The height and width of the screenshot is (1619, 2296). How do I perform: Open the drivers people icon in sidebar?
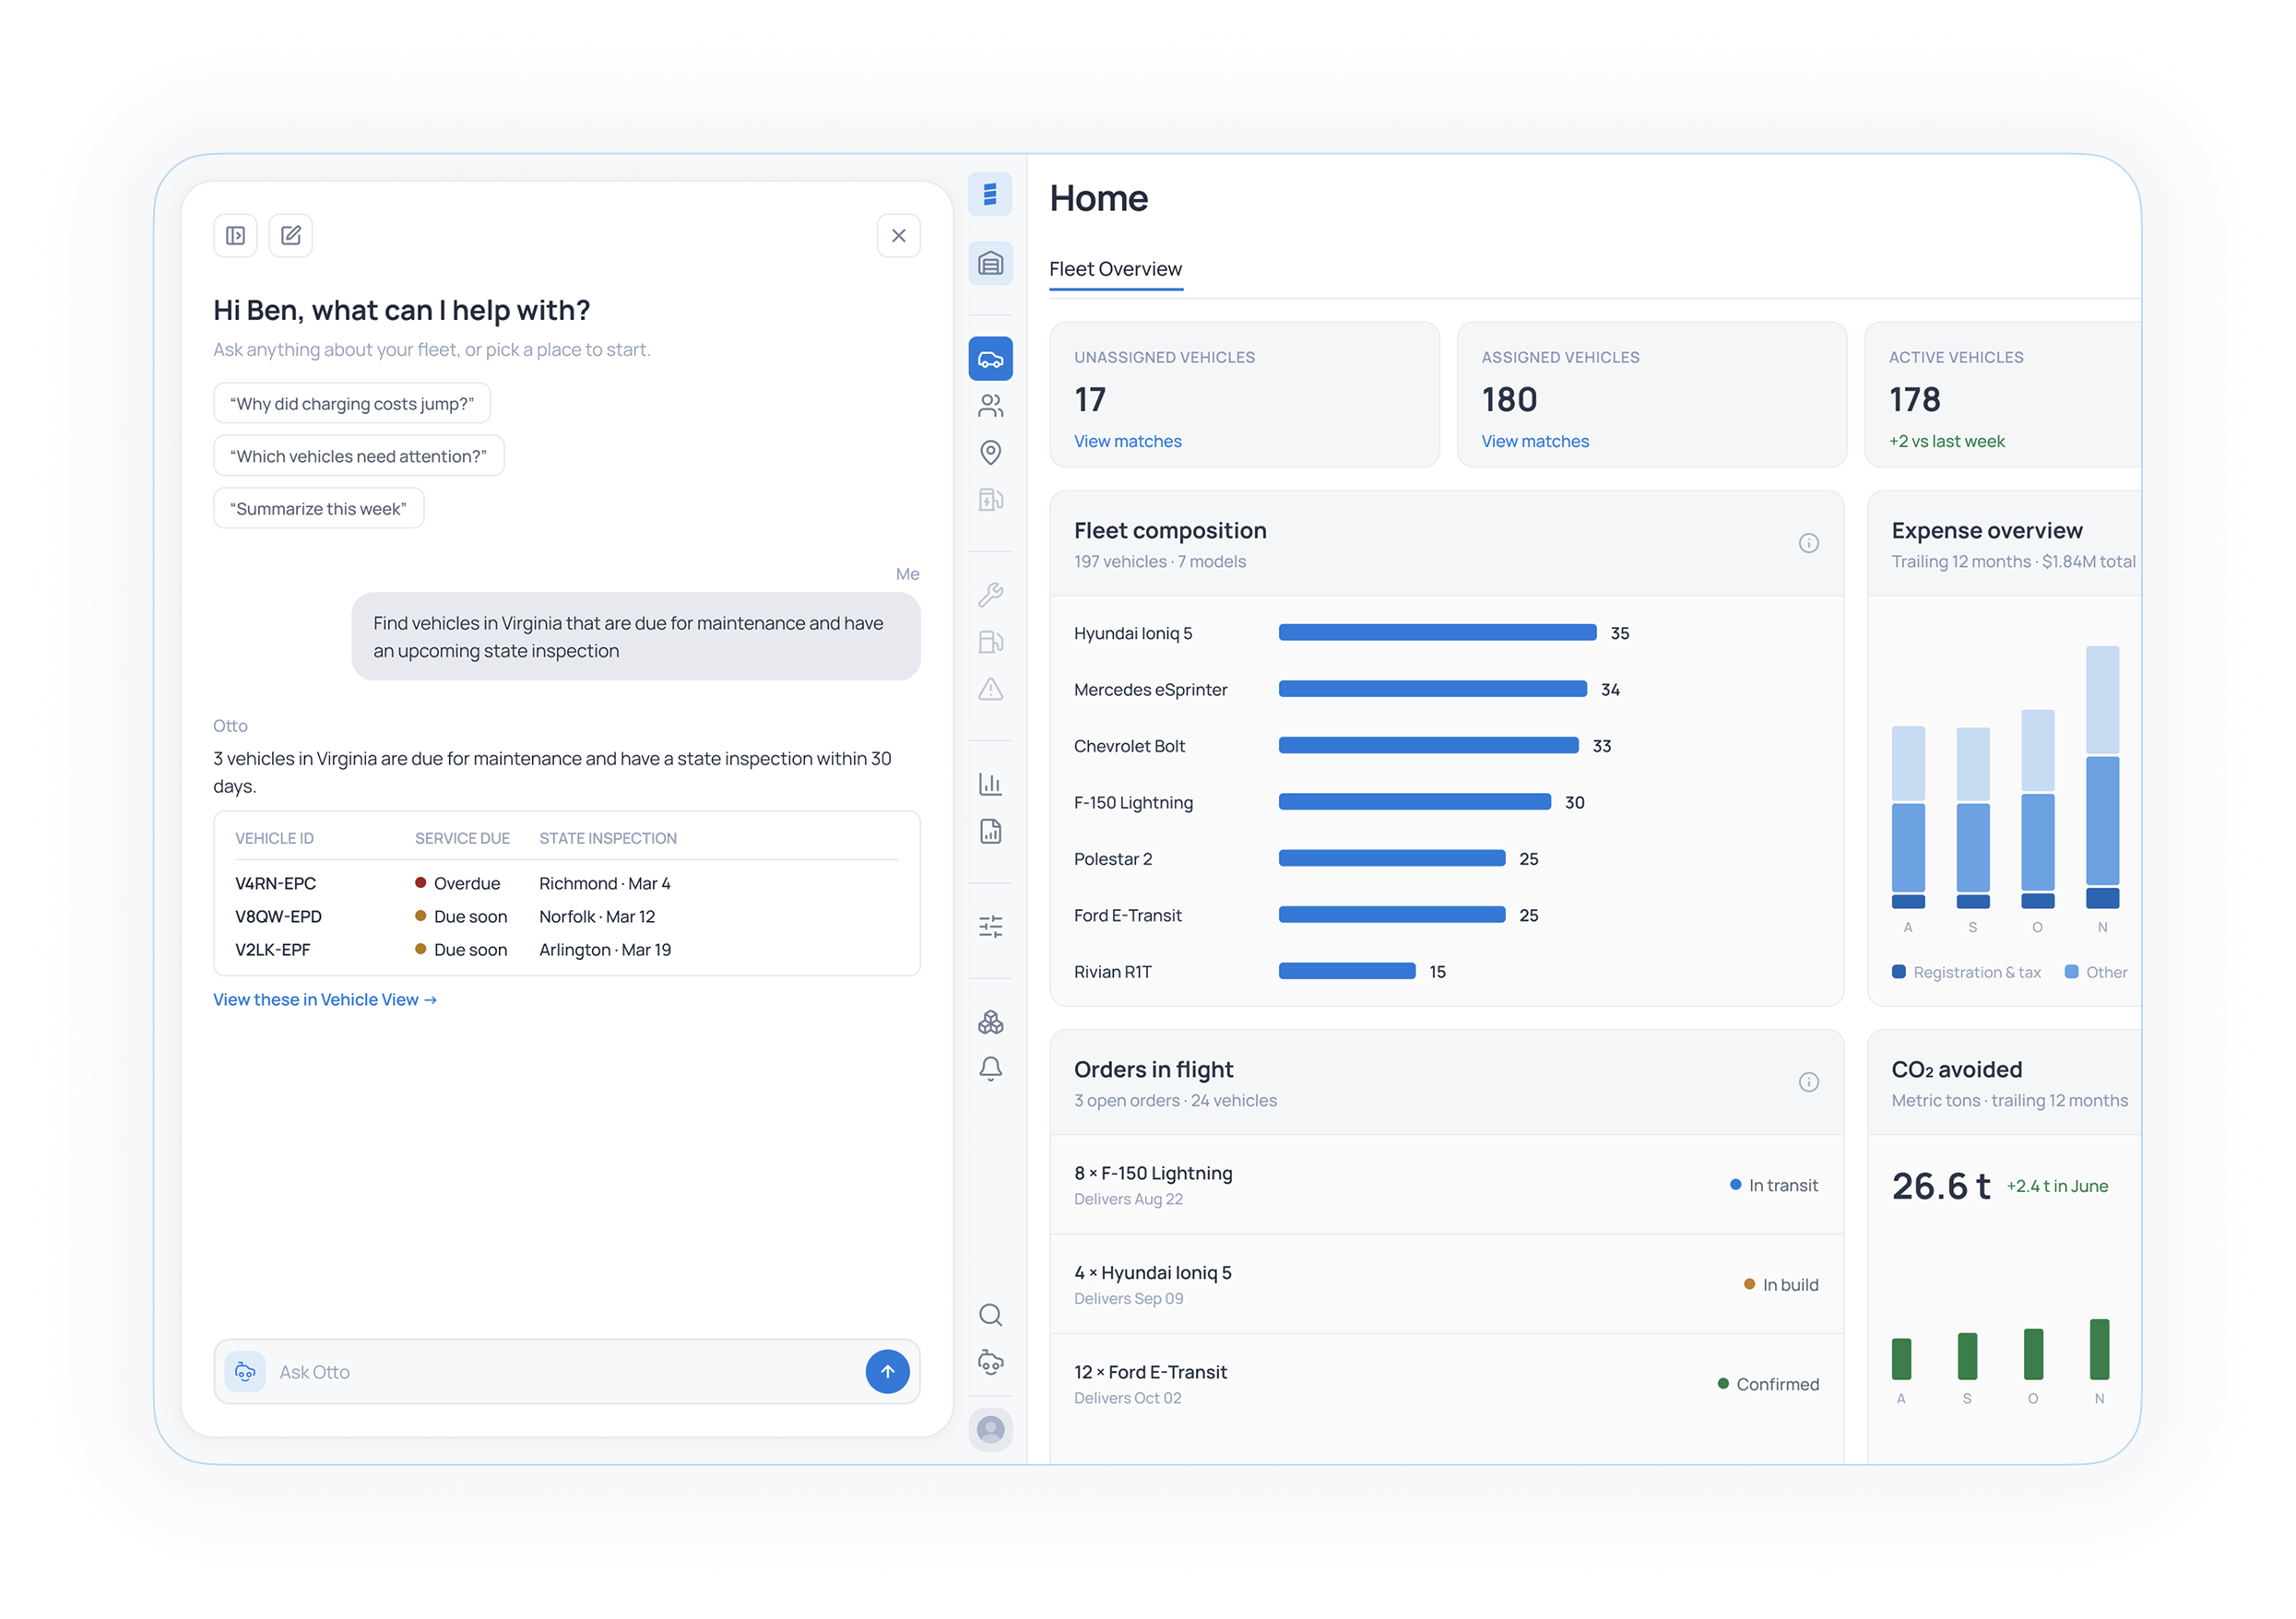(x=990, y=406)
